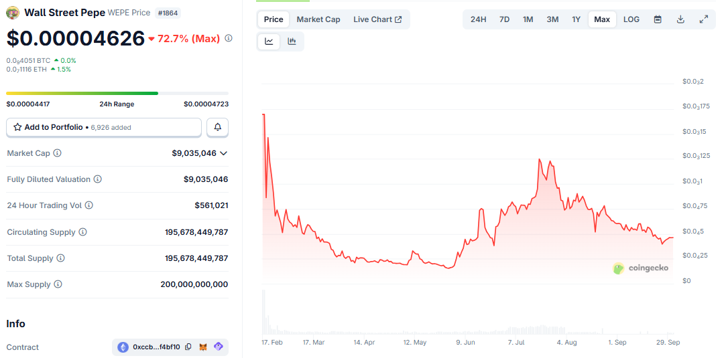The height and width of the screenshot is (358, 724).
Task: Switch to the line chart view
Action: 269,41
